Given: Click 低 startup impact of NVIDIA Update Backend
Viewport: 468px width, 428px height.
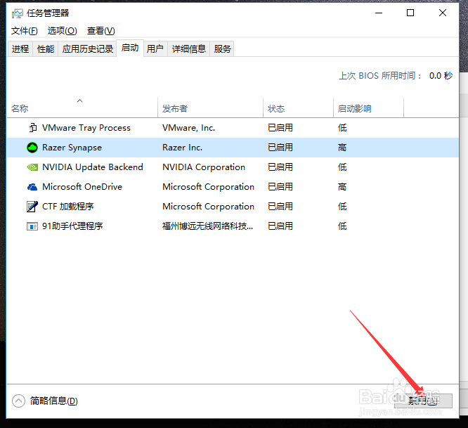Looking at the screenshot, I should tap(342, 167).
